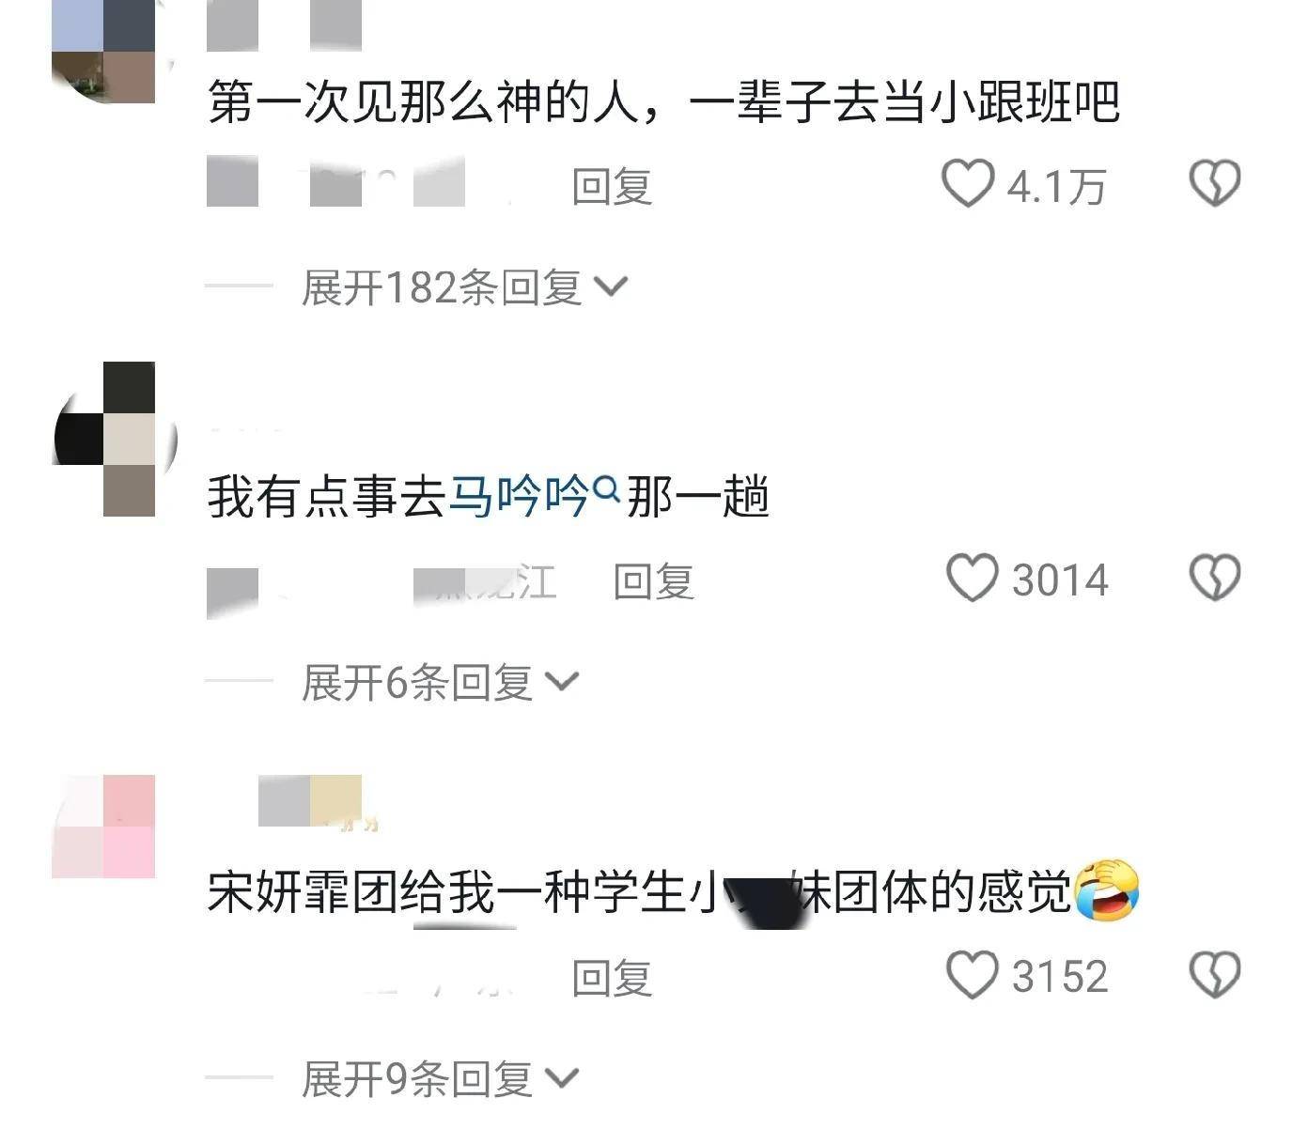Expand 展开182条回复 replies
This screenshot has height=1129, width=1308.
click(463, 286)
